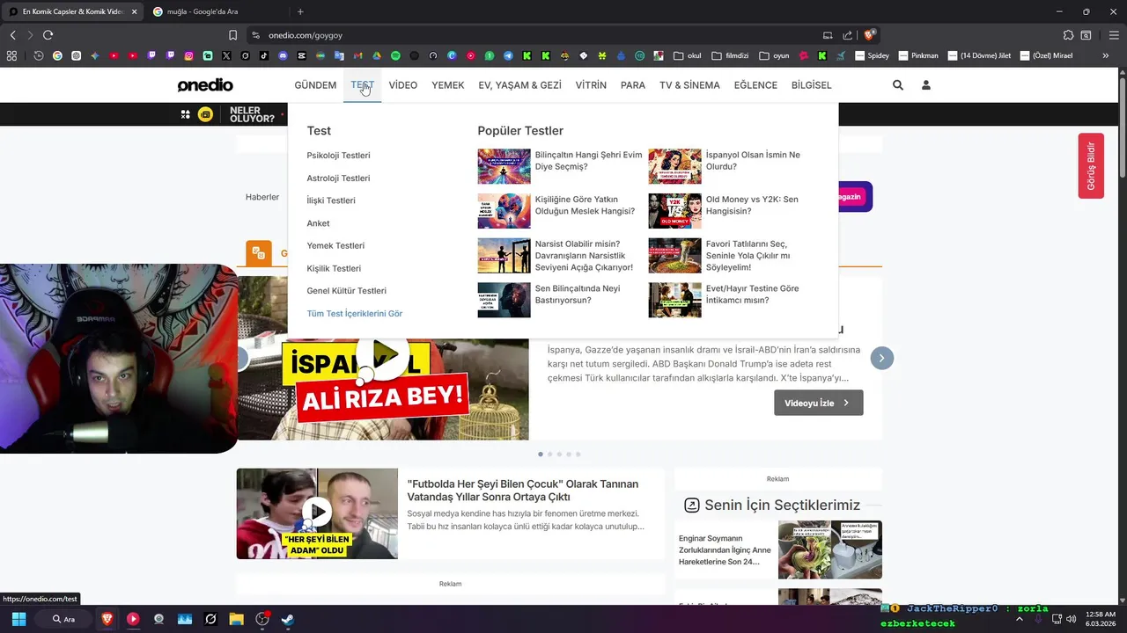Image resolution: width=1127 pixels, height=633 pixels.
Task: Open the Google Drive bookmark icon
Action: click(x=377, y=55)
